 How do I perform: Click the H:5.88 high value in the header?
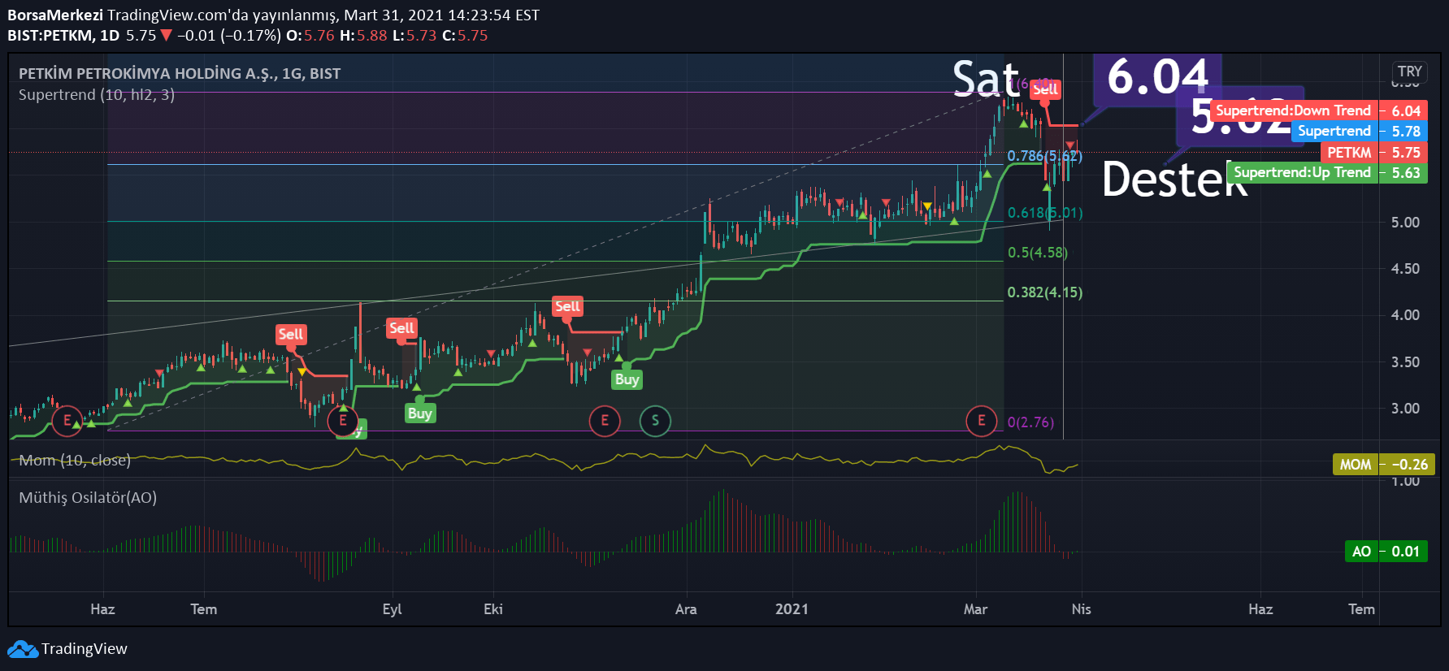coord(363,36)
